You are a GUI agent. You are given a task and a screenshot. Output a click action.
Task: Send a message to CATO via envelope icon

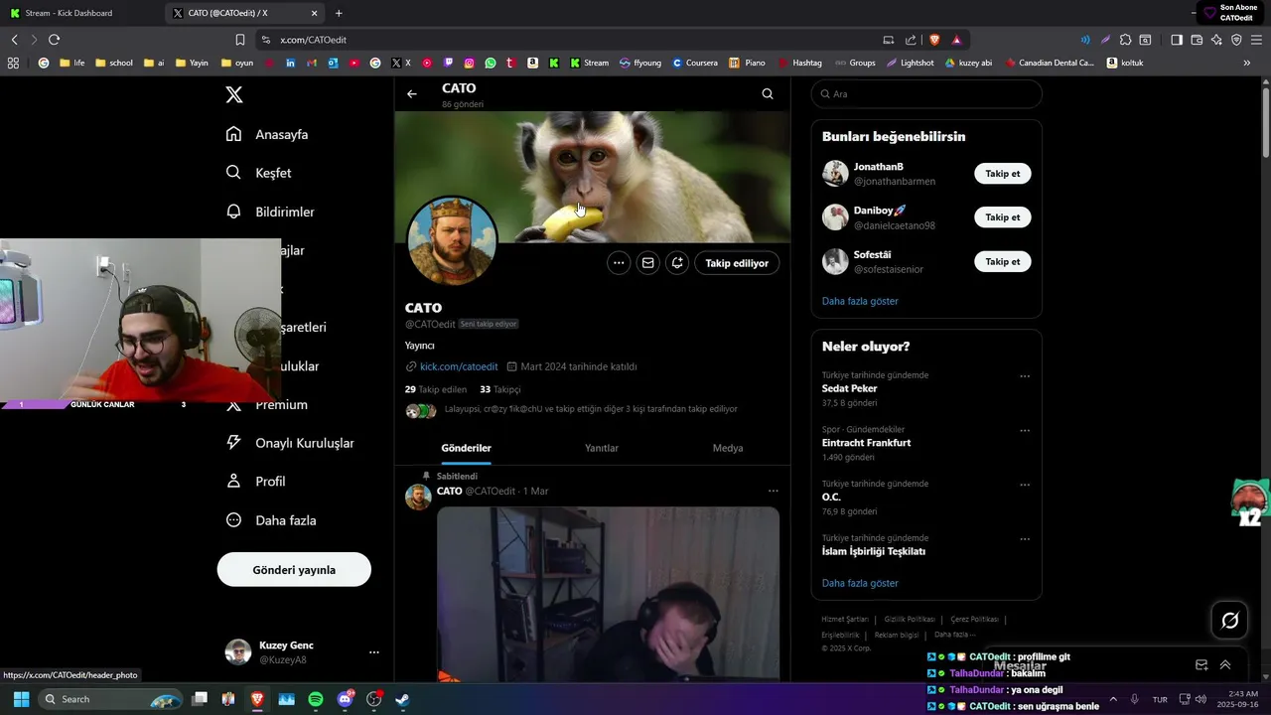648,263
